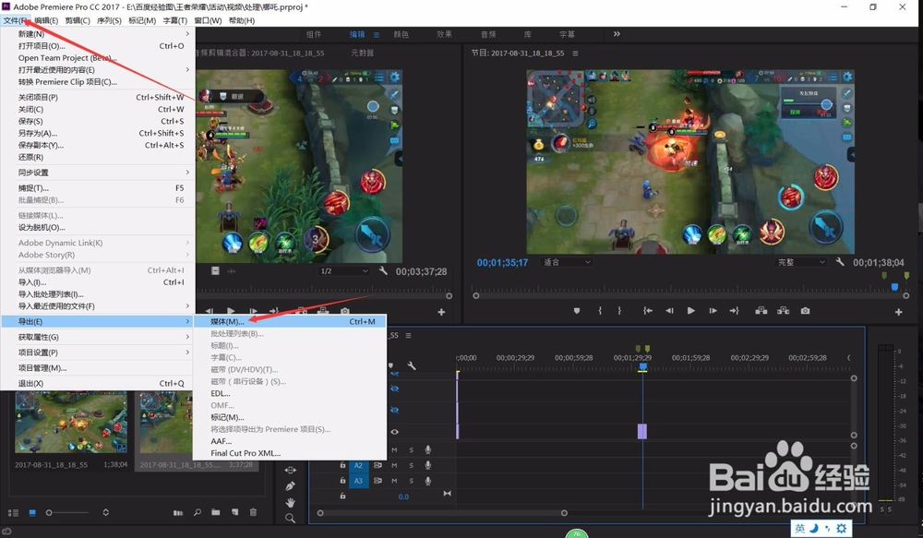923x538 pixels.
Task: Open 编辑(E) menu
Action: [46, 20]
